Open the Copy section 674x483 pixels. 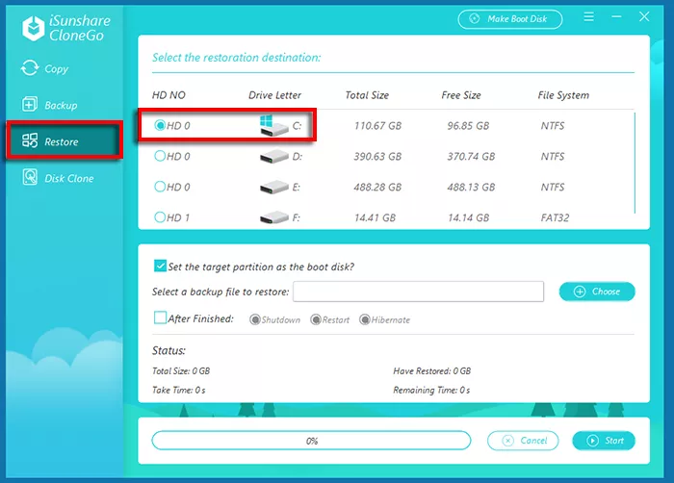44,68
